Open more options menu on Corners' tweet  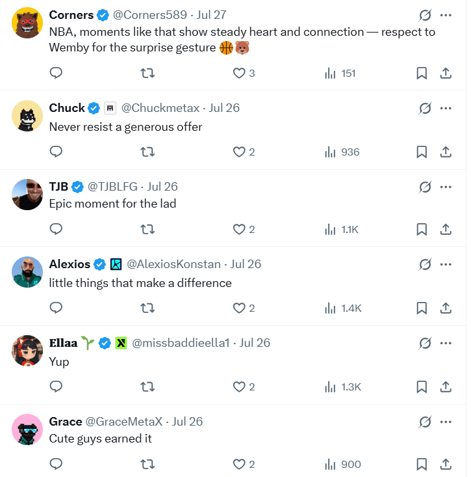tap(446, 15)
